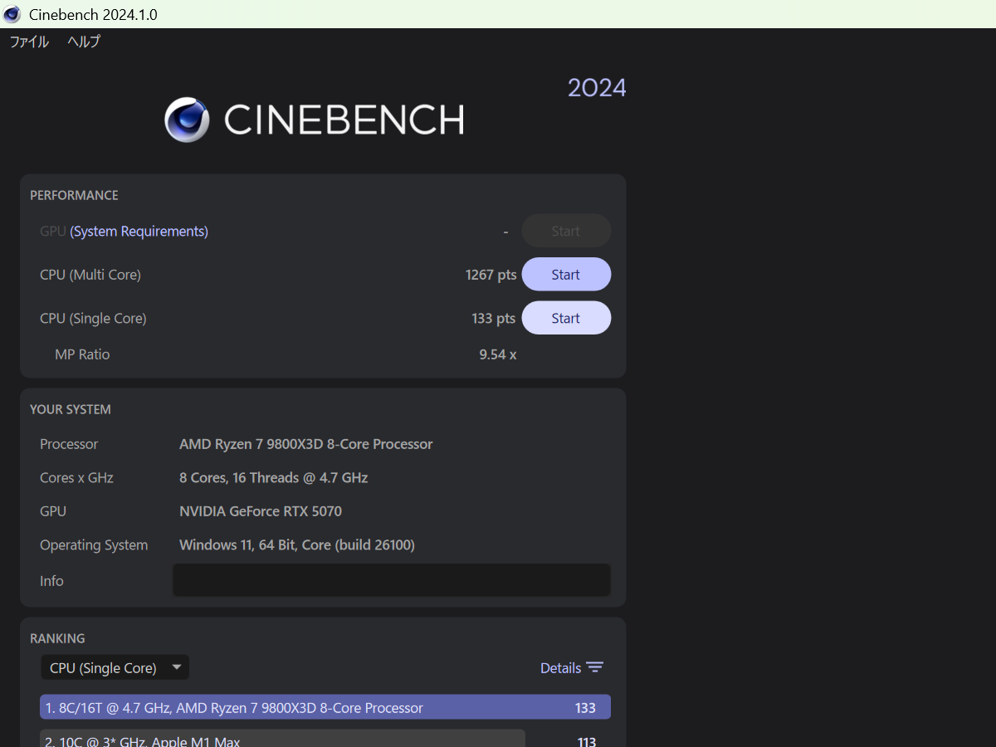Click the Operating System label
The image size is (996, 747).
(94, 545)
